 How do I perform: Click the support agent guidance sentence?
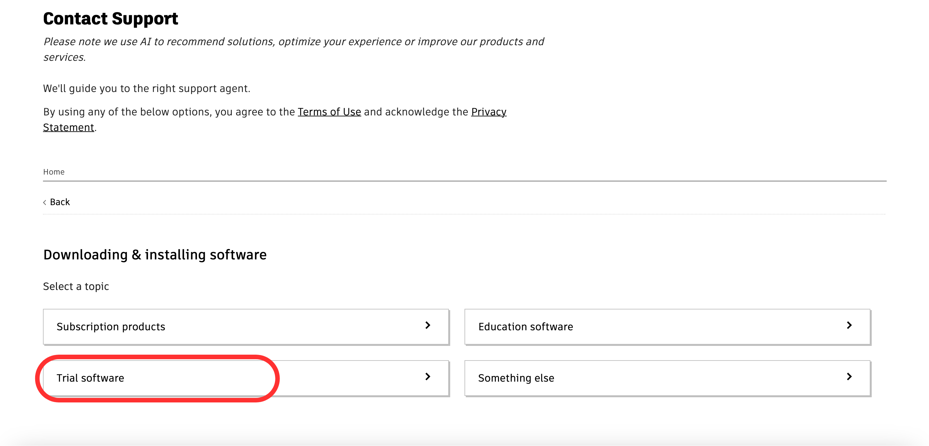pos(146,89)
